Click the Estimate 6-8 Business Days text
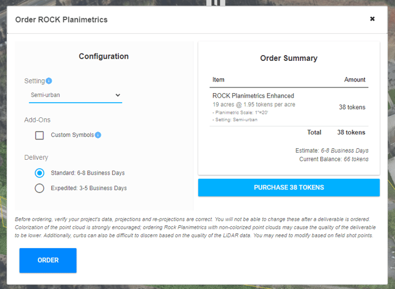 click(332, 151)
